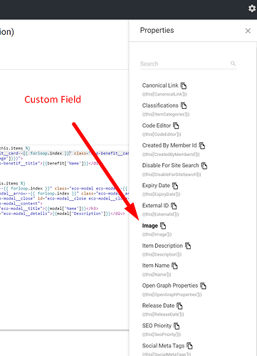Viewport: 257px width, 356px height.
Task: Copy the Expiry Date property tag
Action: pos(175,186)
